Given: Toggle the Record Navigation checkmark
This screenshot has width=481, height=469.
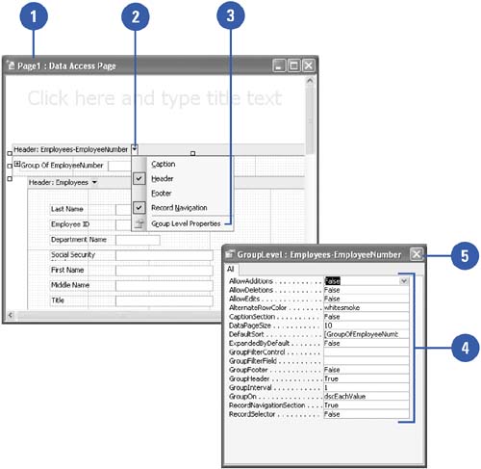Looking at the screenshot, I should pos(139,208).
